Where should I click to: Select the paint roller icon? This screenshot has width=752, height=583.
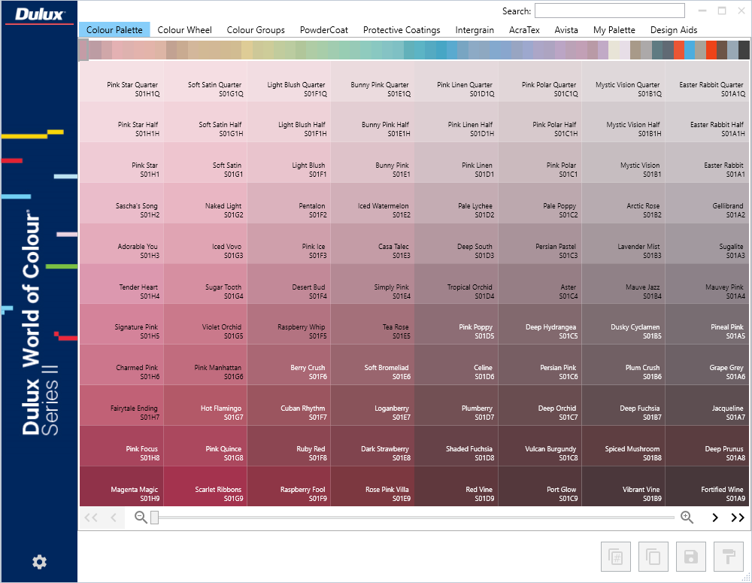coord(728,557)
